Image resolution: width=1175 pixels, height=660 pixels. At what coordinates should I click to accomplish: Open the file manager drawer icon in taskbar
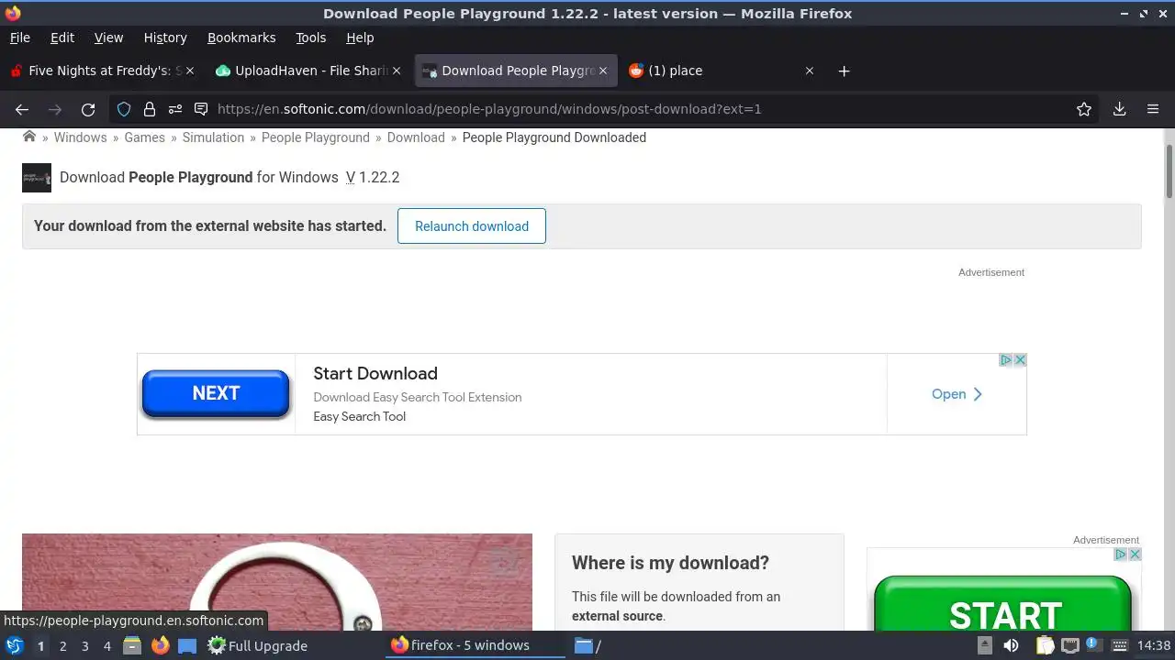(132, 645)
